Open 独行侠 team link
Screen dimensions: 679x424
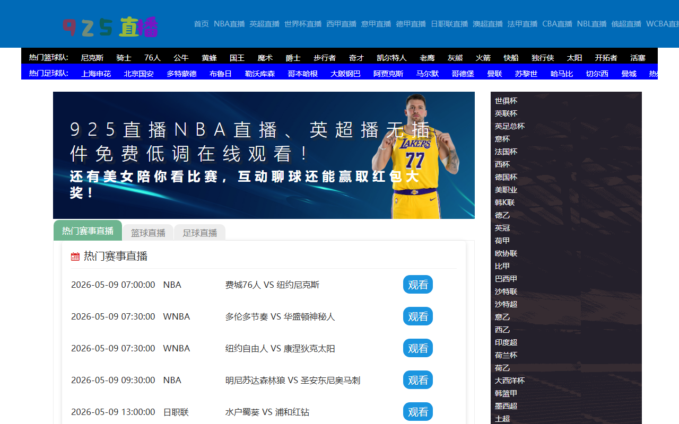click(x=543, y=58)
